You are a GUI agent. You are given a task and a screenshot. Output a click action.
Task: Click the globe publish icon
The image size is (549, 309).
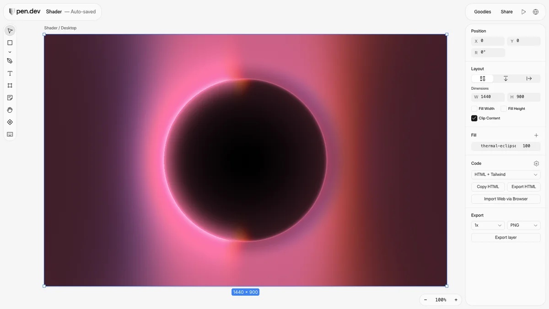pyautogui.click(x=536, y=12)
